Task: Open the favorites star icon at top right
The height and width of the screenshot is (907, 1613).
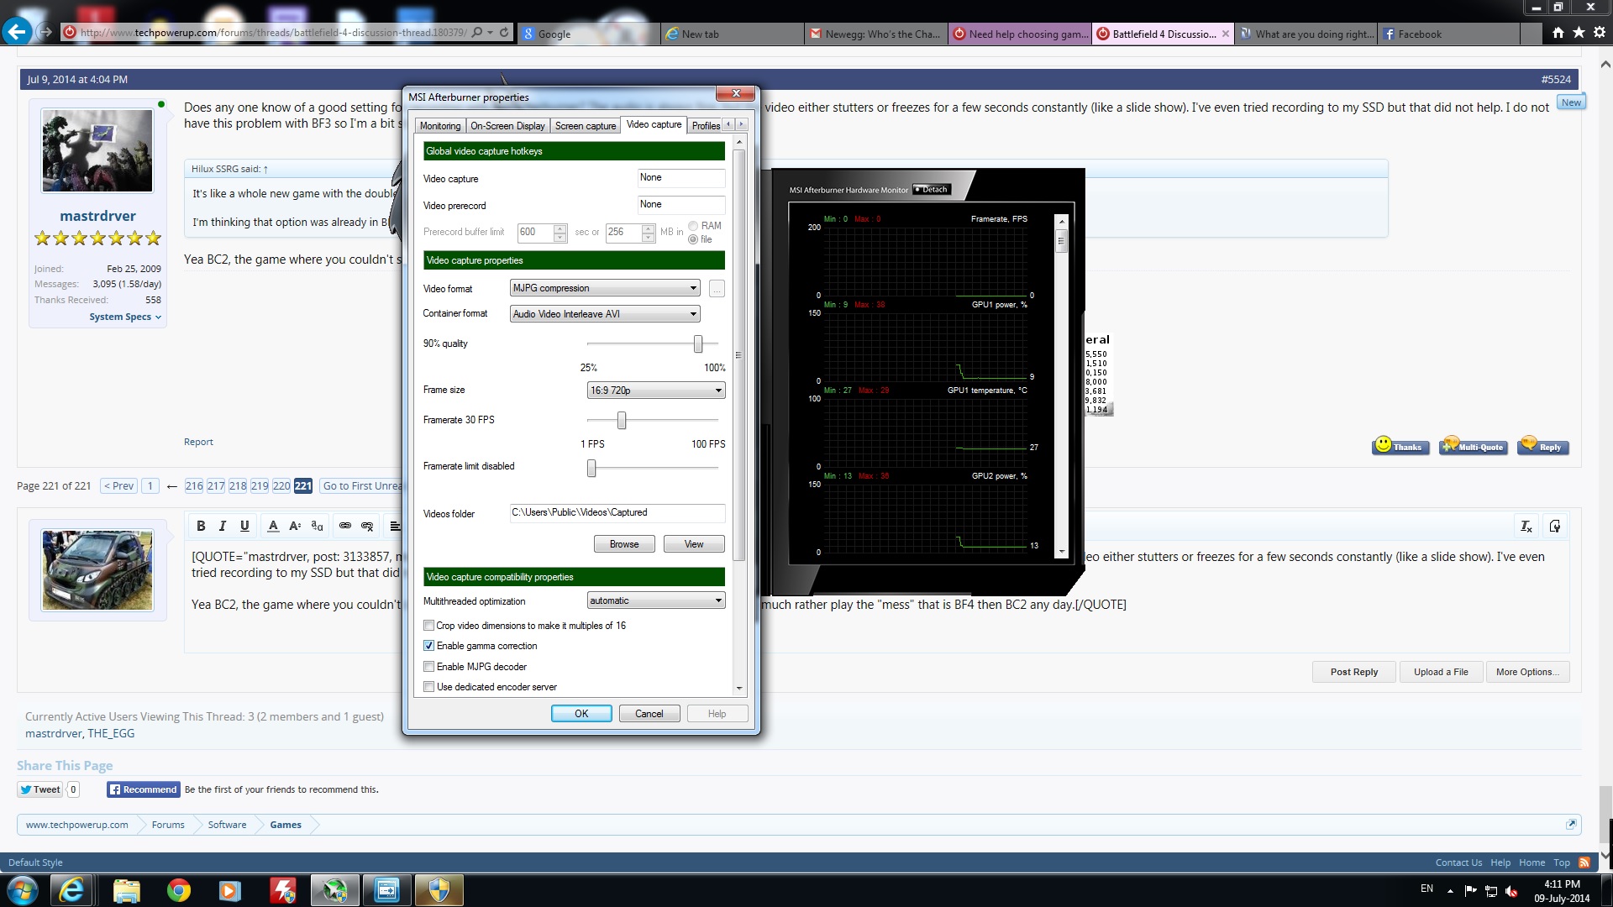Action: coord(1579,33)
